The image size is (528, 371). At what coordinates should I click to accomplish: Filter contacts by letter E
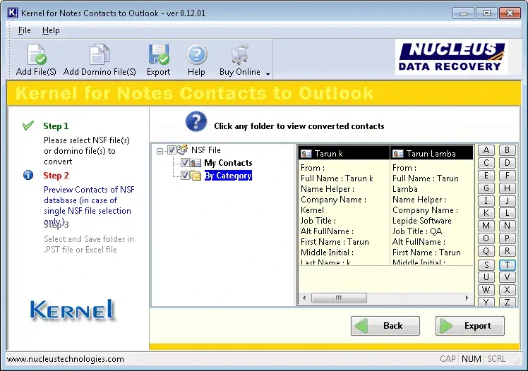(486, 176)
